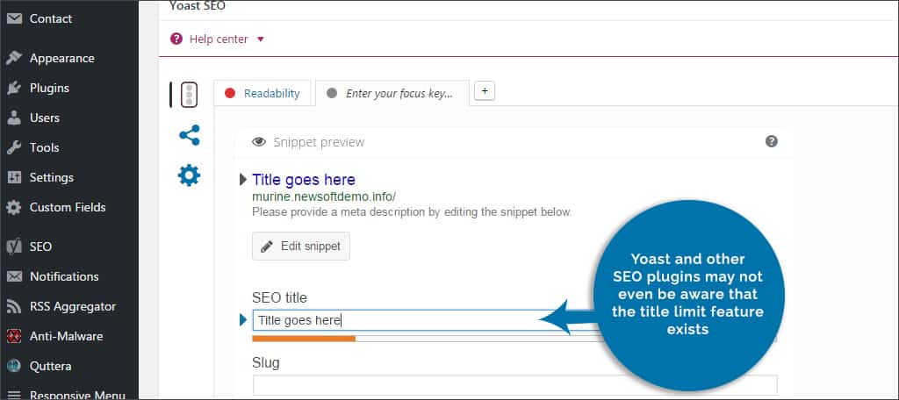Click the blue arrow beside SEO title field
The width and height of the screenshot is (899, 400).
243,320
